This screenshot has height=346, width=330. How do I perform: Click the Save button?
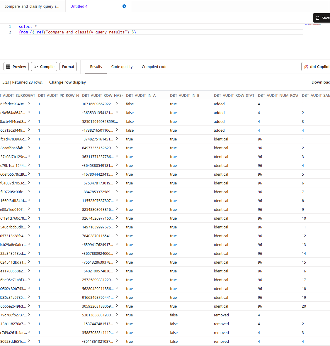click(322, 18)
